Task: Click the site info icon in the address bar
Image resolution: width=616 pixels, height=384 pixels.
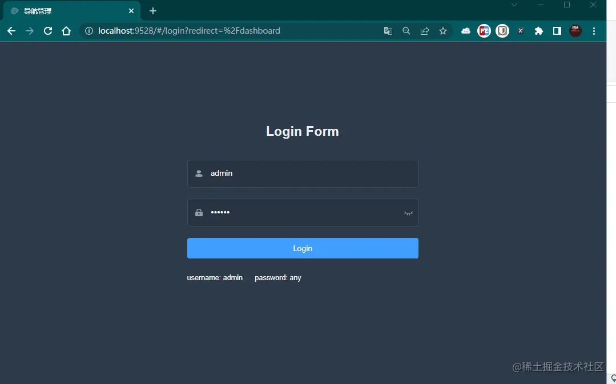Action: (89, 31)
